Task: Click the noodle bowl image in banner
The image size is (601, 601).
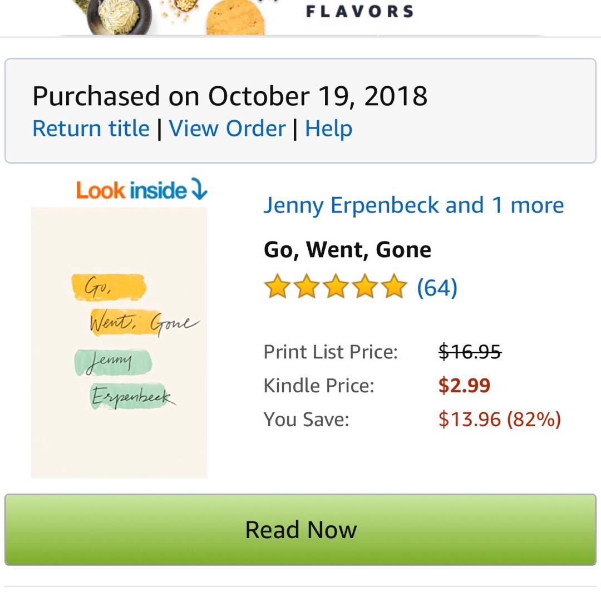Action: point(120,17)
